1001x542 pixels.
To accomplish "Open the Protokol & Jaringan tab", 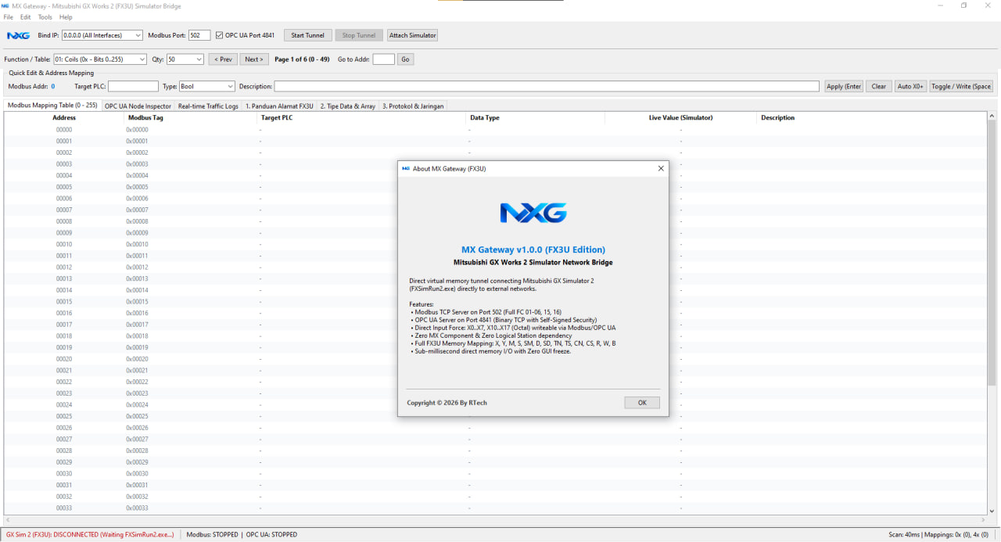I will click(413, 106).
